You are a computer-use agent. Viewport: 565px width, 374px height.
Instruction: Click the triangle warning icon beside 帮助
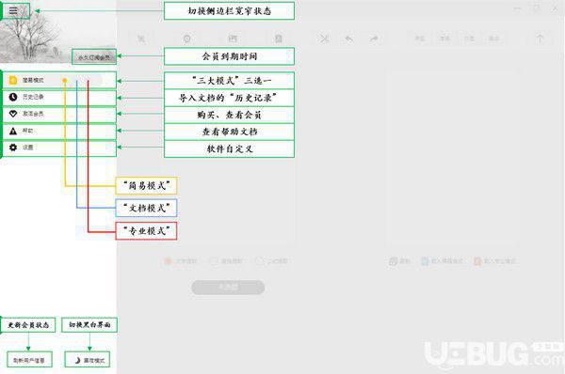(13, 131)
